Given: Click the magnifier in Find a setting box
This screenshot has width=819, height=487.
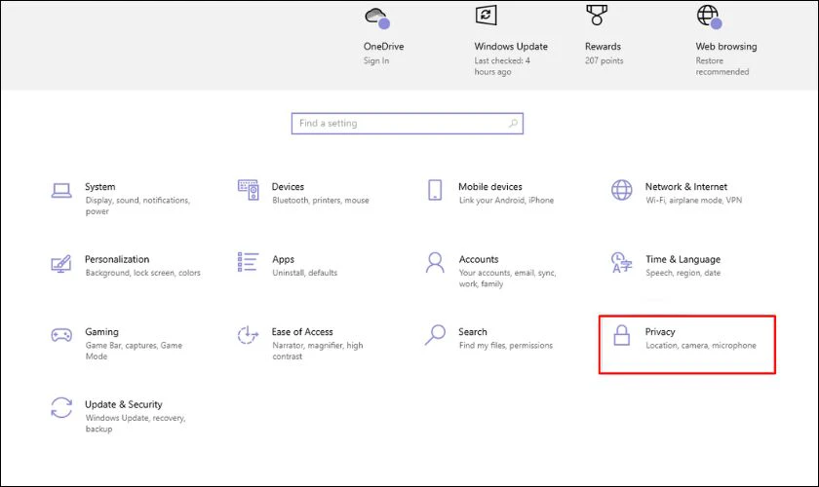Looking at the screenshot, I should coord(513,123).
